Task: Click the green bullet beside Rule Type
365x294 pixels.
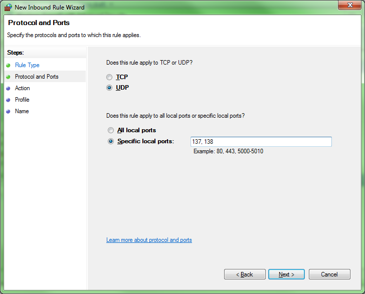Action: point(8,65)
